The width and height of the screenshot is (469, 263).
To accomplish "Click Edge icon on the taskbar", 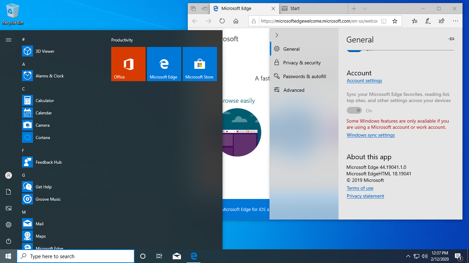I will [194, 256].
